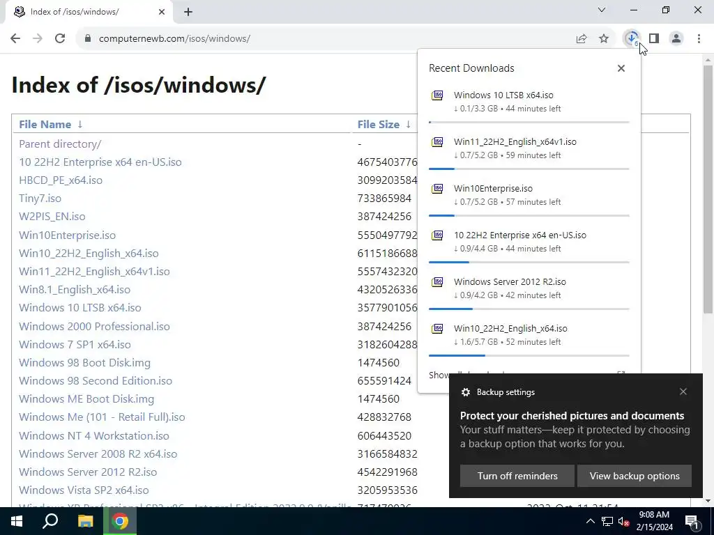Click Turn off reminders button
This screenshot has height=535, width=714.
coord(517,476)
